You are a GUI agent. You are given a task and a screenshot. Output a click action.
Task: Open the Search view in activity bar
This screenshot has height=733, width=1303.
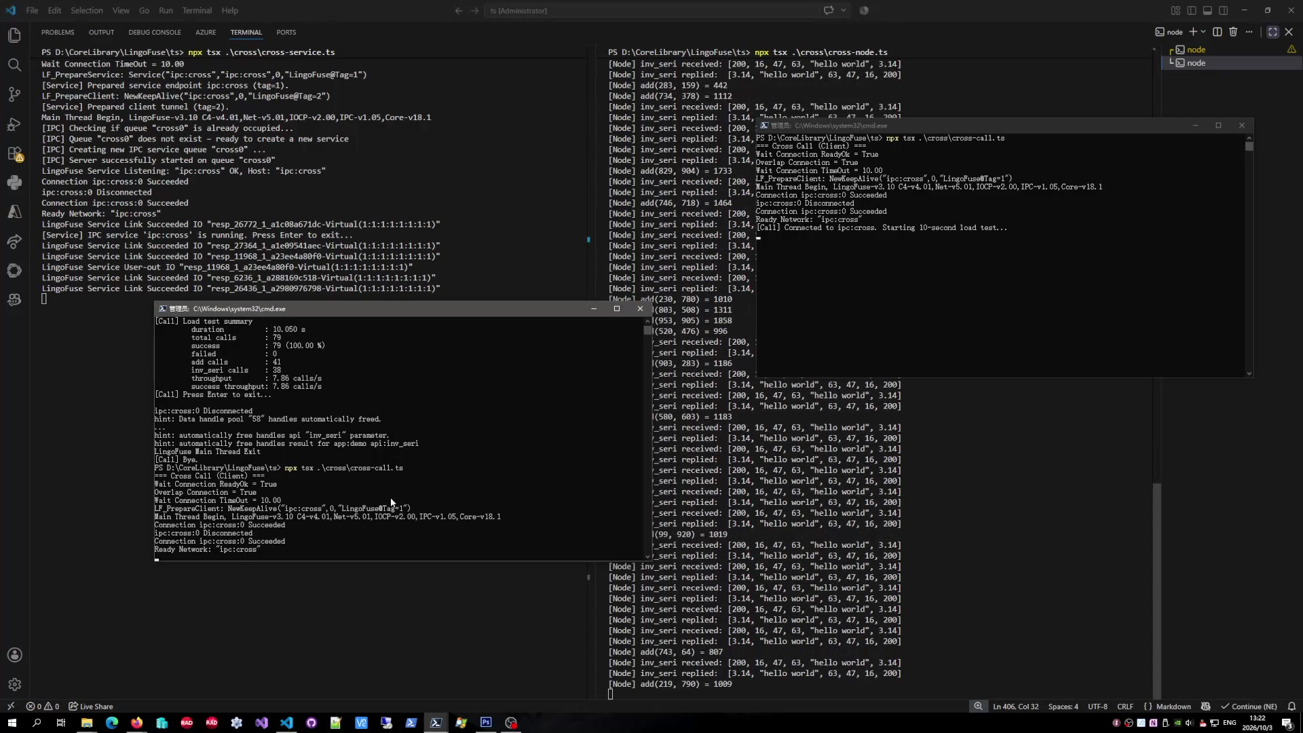point(14,65)
